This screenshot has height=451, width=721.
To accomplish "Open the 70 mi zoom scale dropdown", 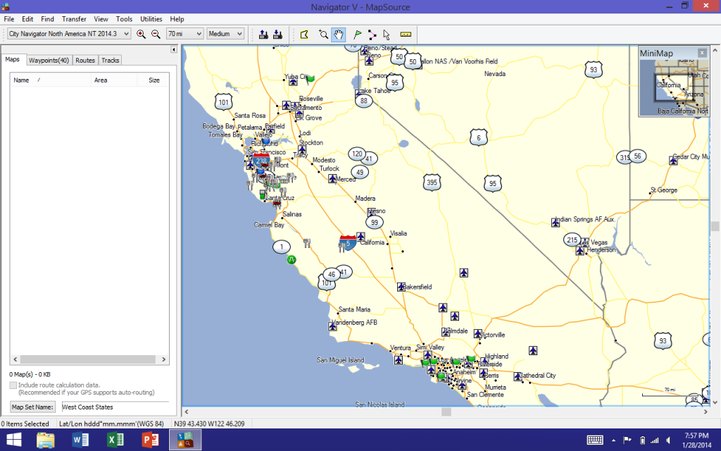I will coord(186,33).
